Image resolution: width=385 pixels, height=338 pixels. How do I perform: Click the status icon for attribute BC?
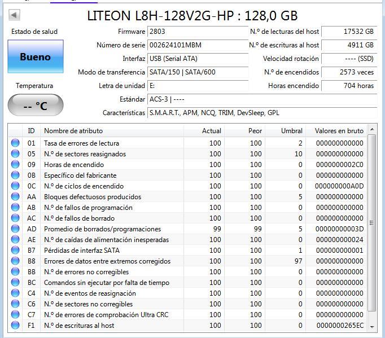coord(15,282)
